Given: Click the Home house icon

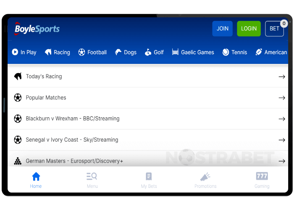Looking at the screenshot, I should pyautogui.click(x=36, y=176).
